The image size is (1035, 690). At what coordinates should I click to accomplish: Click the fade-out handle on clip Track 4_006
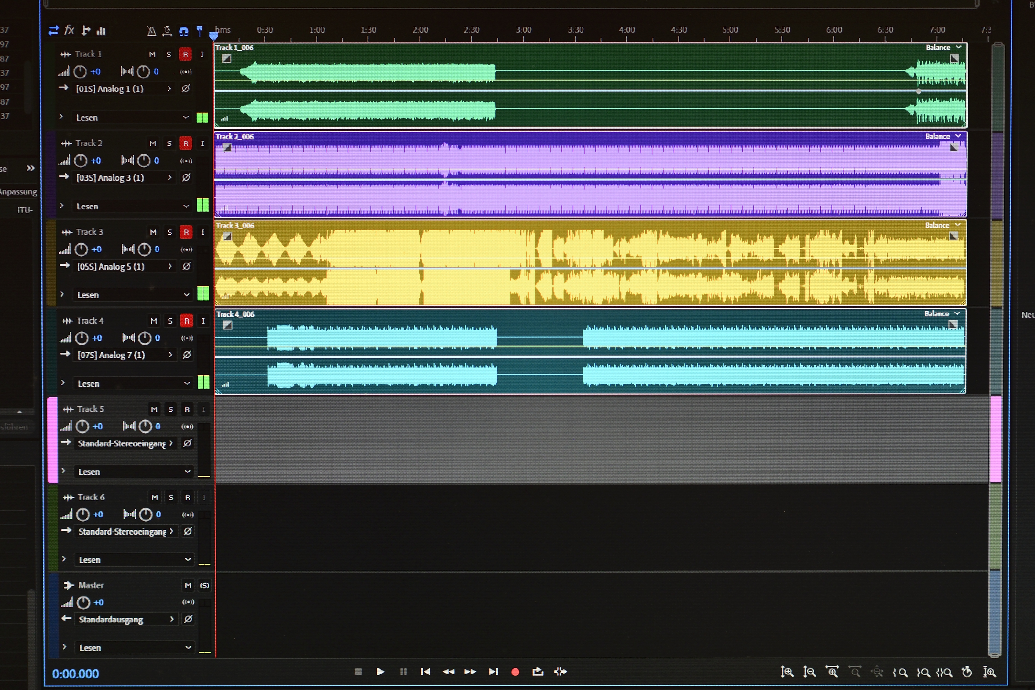pos(953,325)
